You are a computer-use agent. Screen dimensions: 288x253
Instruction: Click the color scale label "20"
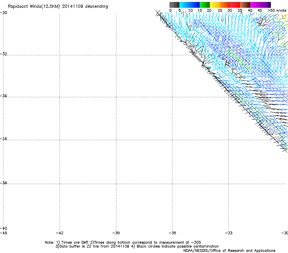tap(209, 11)
